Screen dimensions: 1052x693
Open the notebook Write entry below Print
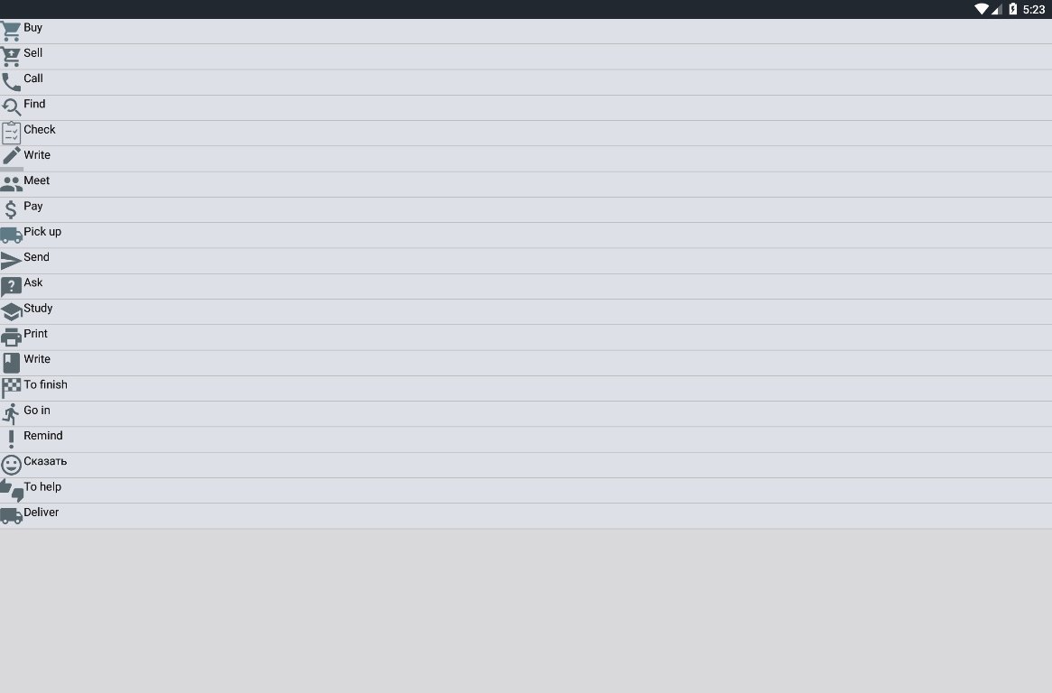[526, 363]
